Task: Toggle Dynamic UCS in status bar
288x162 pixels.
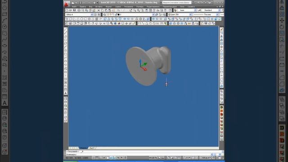Action: tap(115, 158)
